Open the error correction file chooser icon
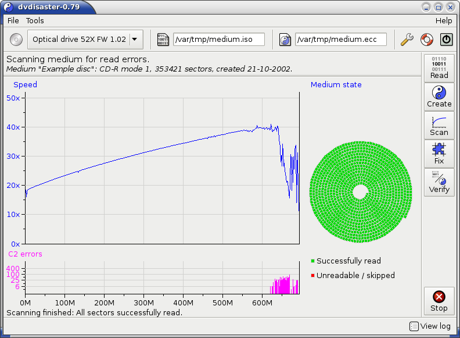Screen dimensions: 460x338 click(285, 40)
